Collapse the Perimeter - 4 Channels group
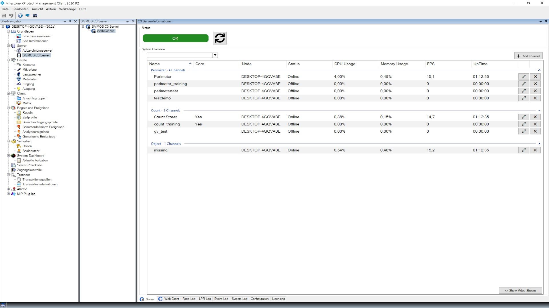Screen dimensions: 549x308 click(539, 70)
